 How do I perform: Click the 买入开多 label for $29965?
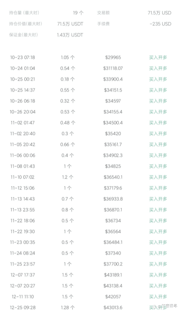click(x=158, y=58)
